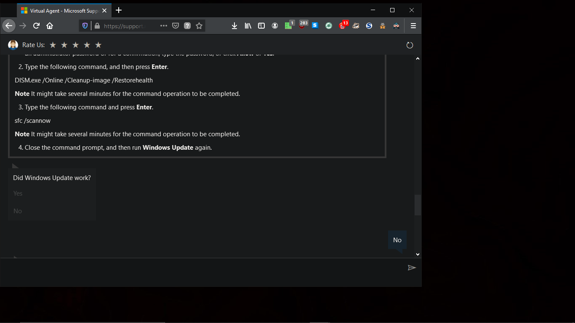This screenshot has height=323, width=575.
Task: Open the red extension with badge 13
Action: (x=343, y=25)
